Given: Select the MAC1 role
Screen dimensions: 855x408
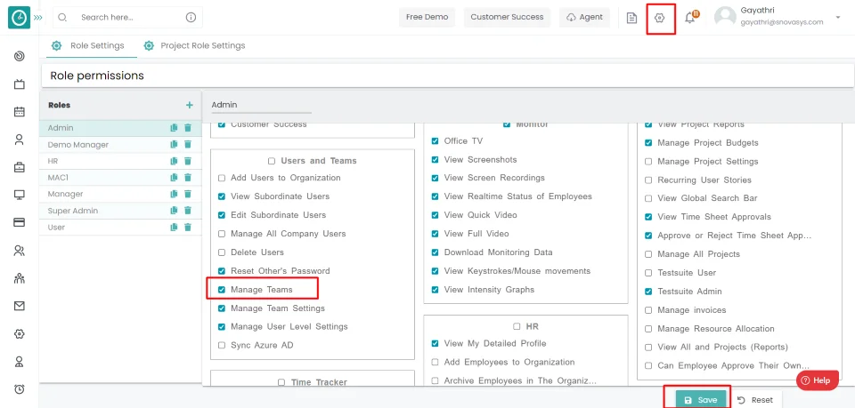Looking at the screenshot, I should pos(58,178).
